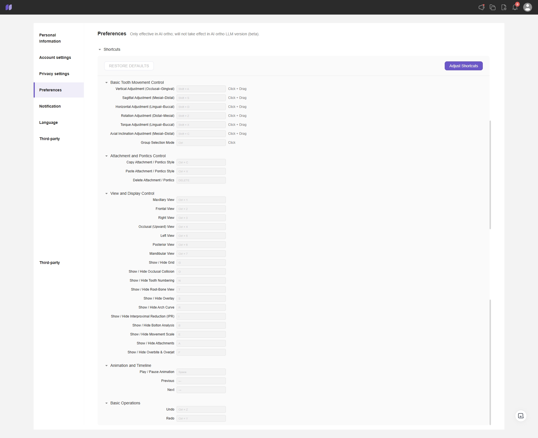The image size is (538, 438).
Task: Click the Undo shortcut field
Action: [201, 409]
